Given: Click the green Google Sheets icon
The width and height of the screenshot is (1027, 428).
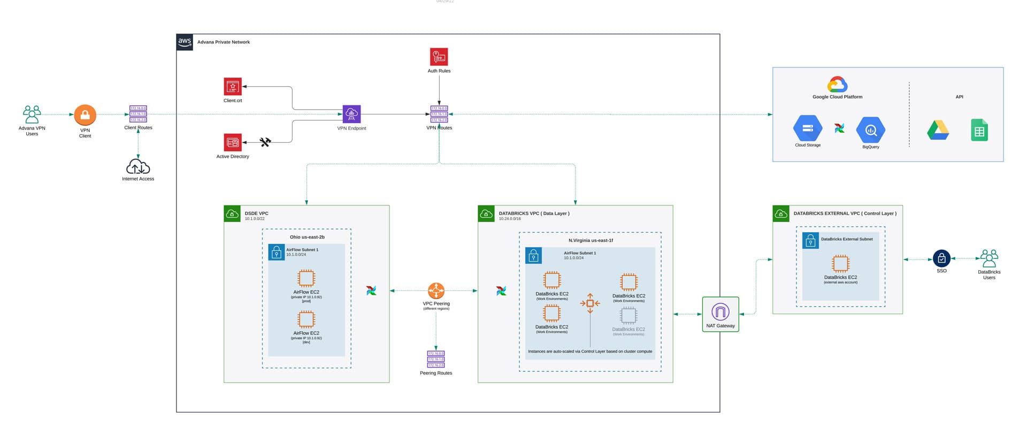Looking at the screenshot, I should [979, 130].
